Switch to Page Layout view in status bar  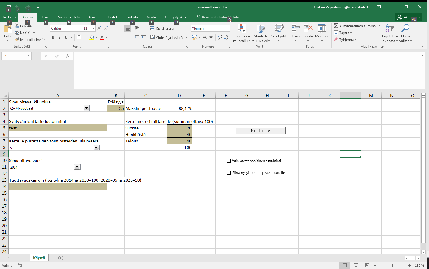click(x=356, y=265)
